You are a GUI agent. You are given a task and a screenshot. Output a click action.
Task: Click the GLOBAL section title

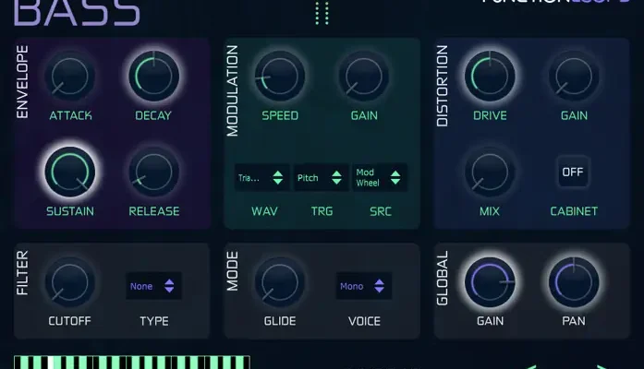point(442,279)
